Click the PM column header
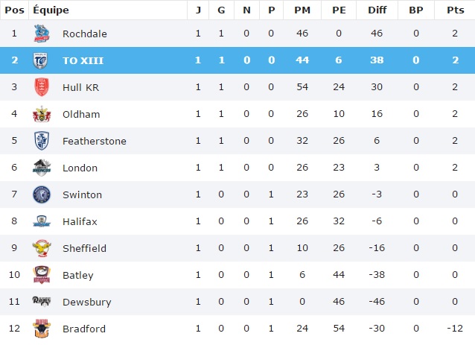The width and height of the screenshot is (475, 345). 302,10
